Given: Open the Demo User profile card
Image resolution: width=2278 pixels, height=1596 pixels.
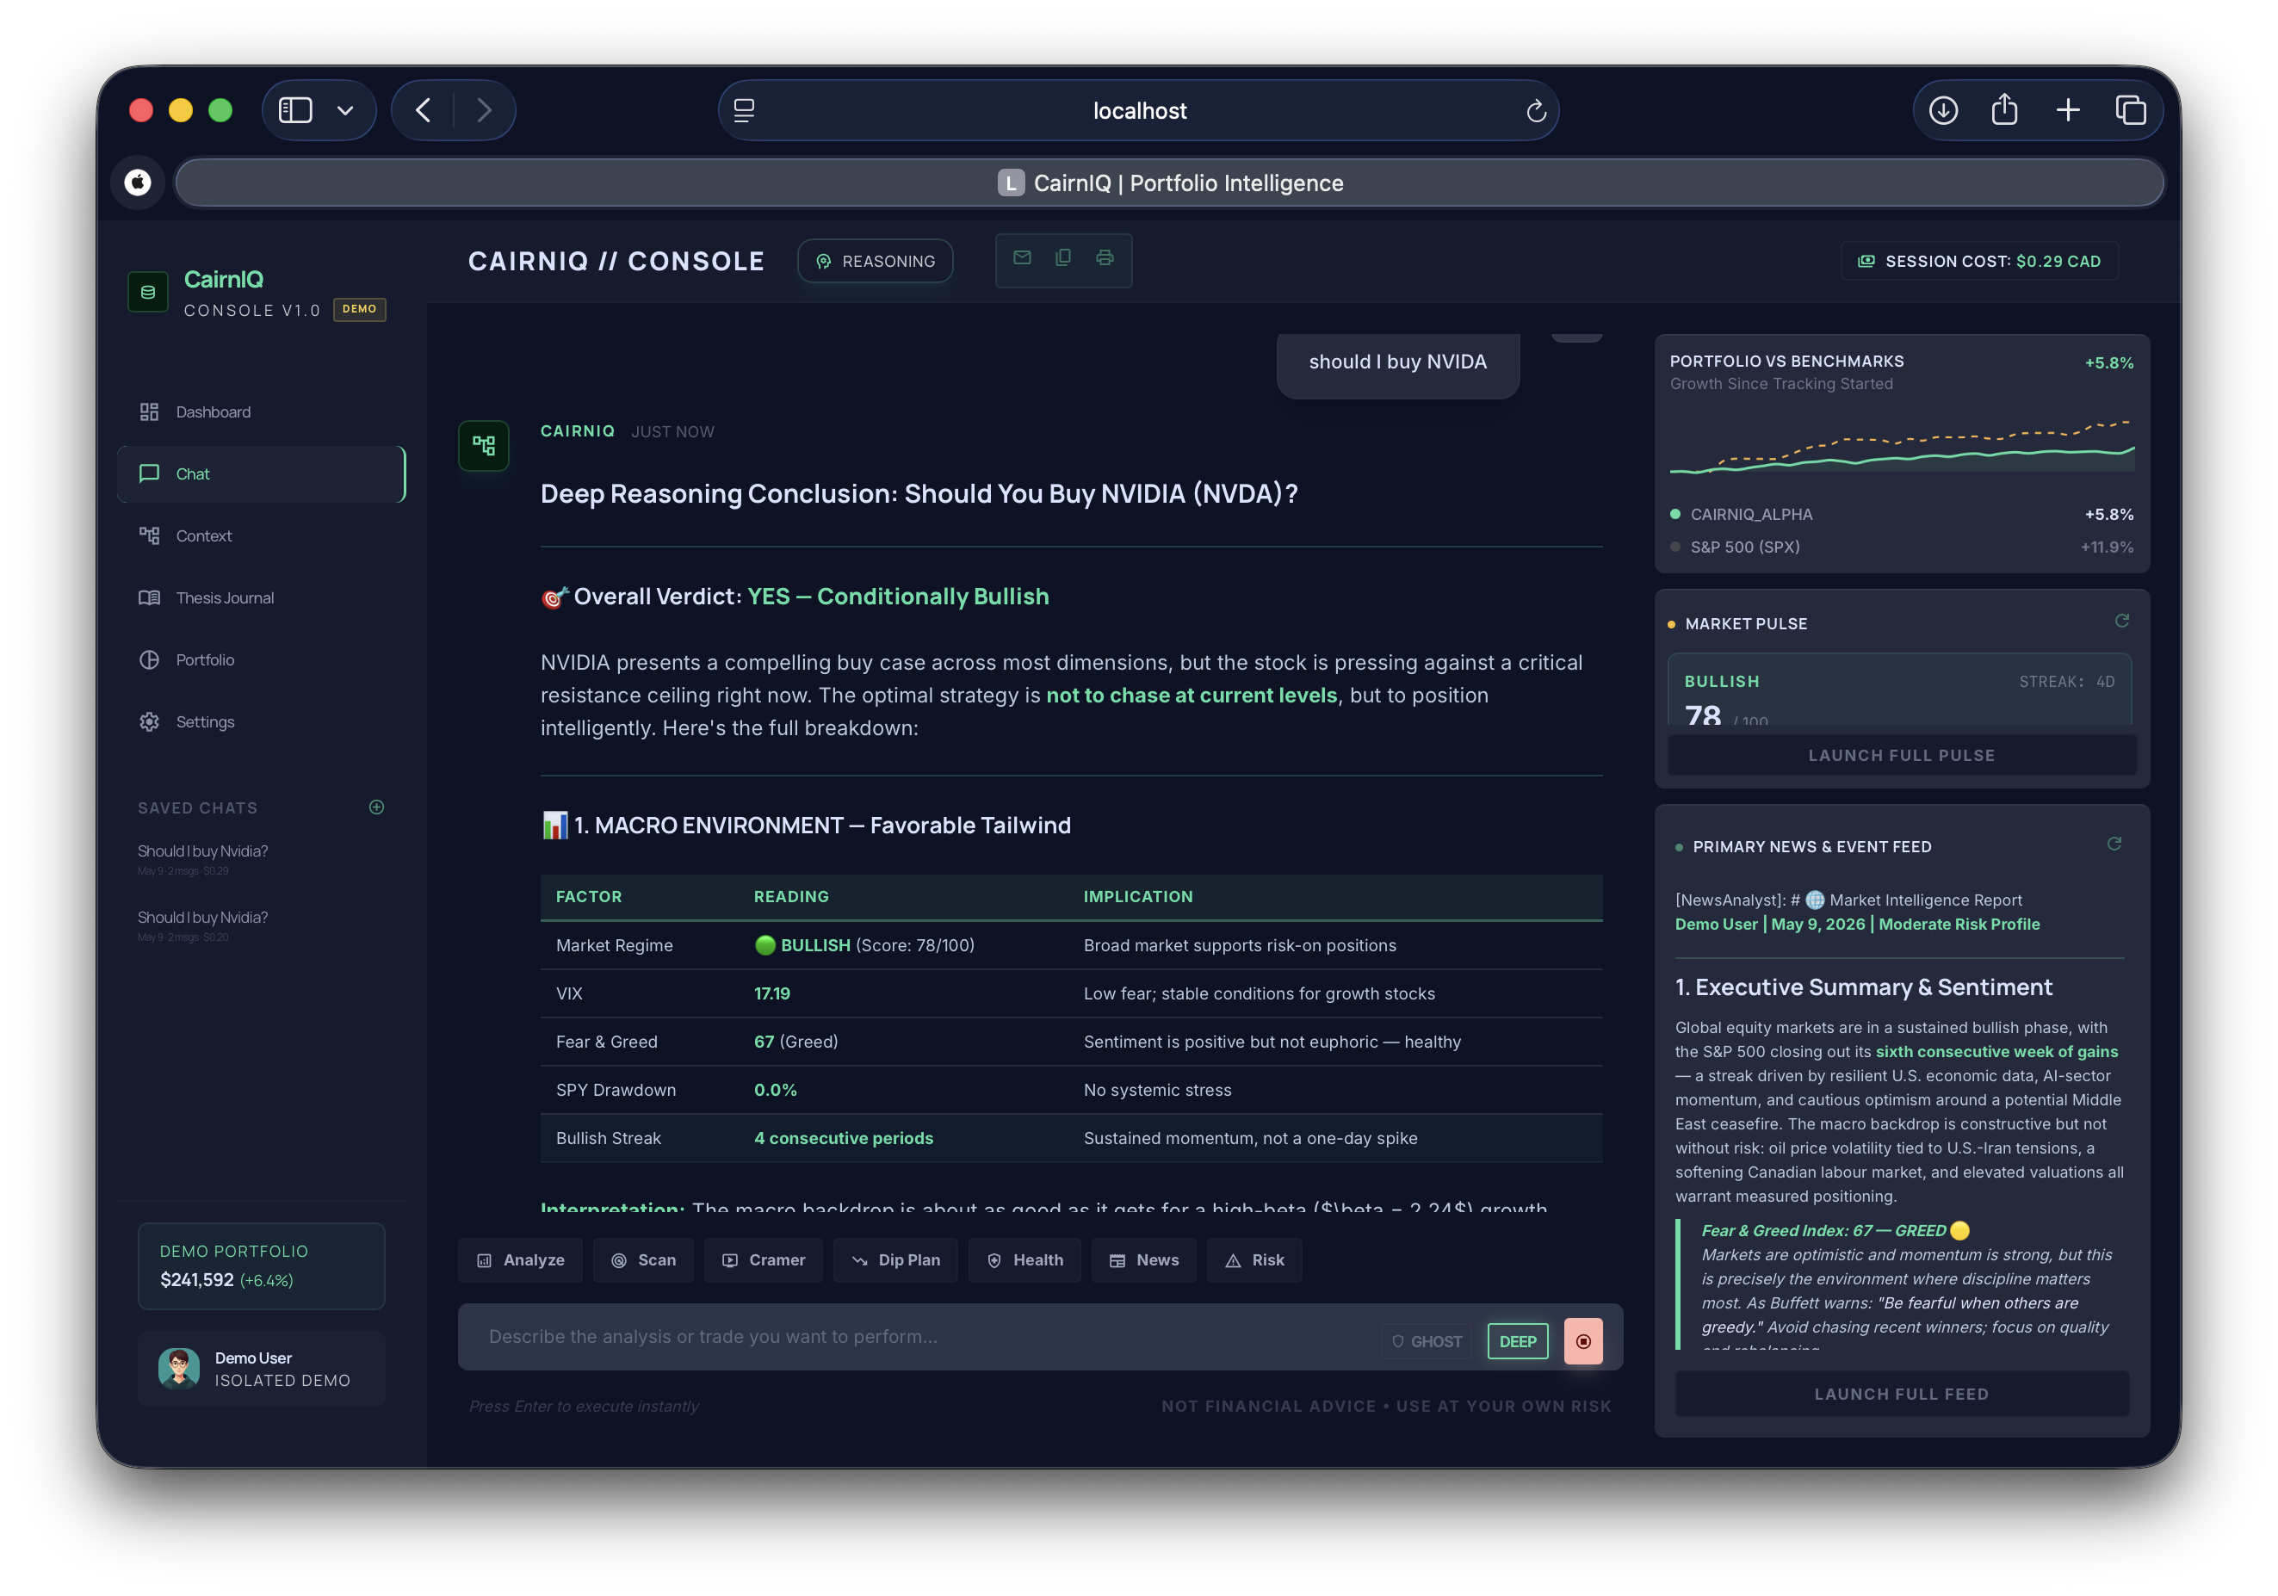Looking at the screenshot, I should (x=261, y=1369).
